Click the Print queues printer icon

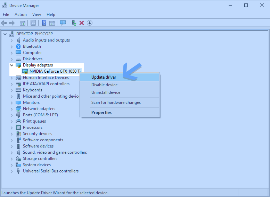click(x=18, y=121)
